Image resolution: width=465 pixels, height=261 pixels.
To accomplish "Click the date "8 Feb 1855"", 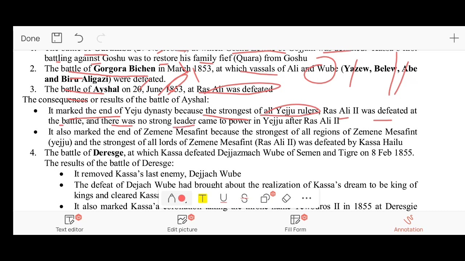I will [x=392, y=153].
